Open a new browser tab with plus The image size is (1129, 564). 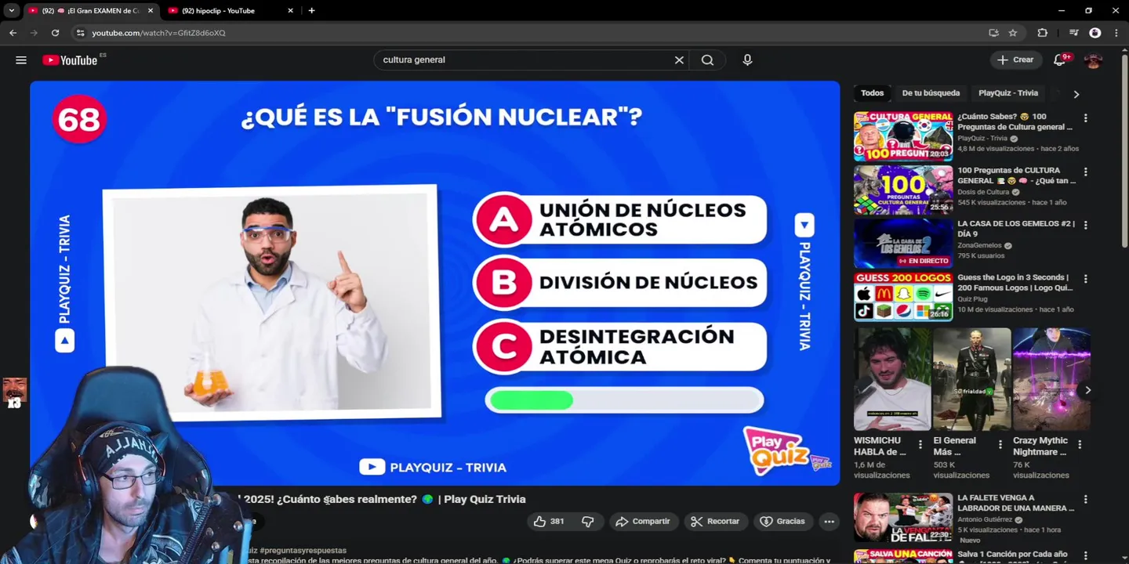311,10
